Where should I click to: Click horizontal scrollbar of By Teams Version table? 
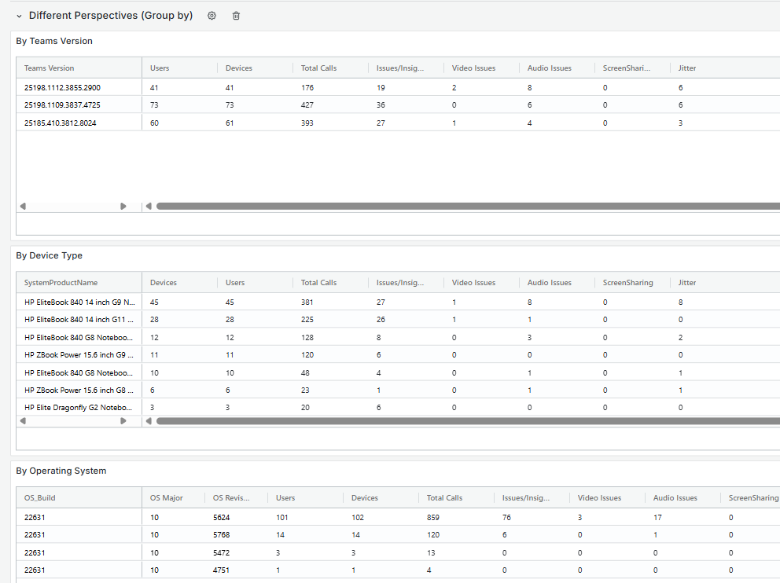point(464,207)
